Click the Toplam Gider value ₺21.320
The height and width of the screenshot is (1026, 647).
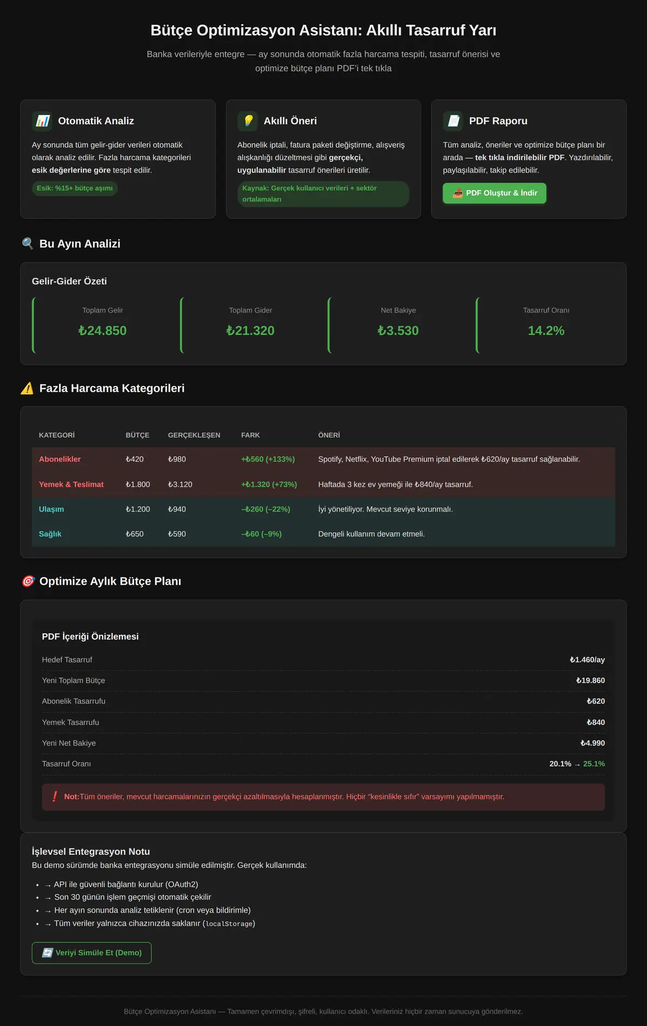250,330
